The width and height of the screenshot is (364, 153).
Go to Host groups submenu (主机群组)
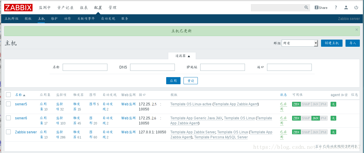[12, 18]
